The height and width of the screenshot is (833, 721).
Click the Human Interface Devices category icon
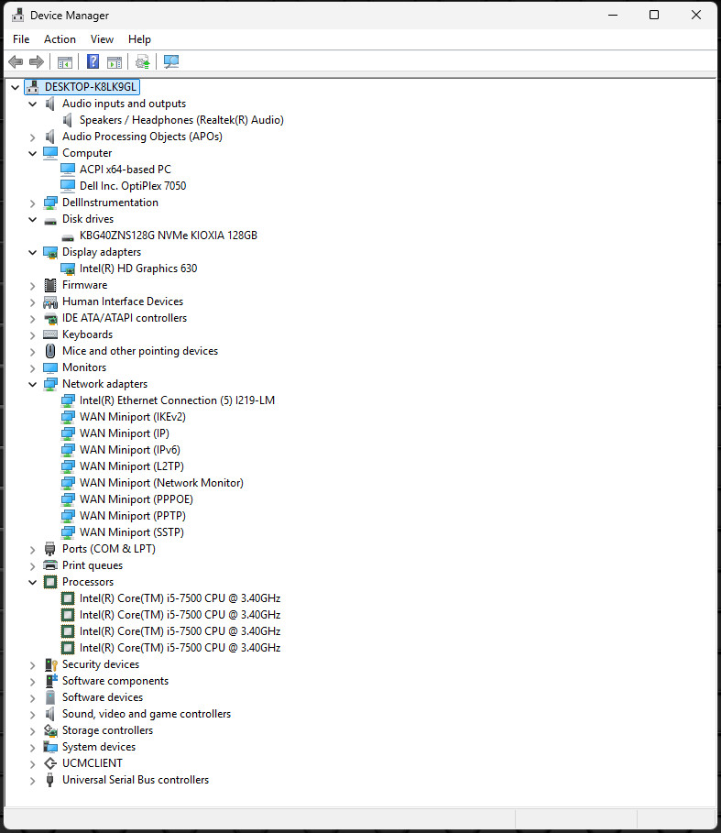[49, 301]
